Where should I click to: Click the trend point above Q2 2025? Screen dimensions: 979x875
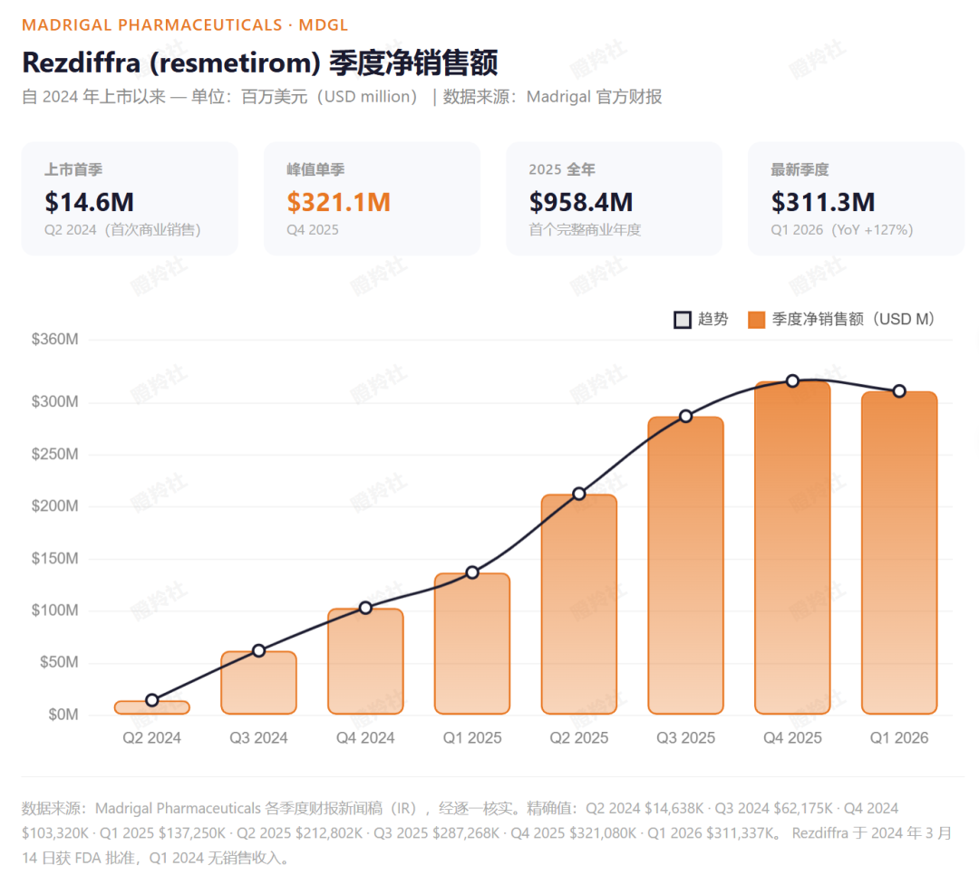578,494
